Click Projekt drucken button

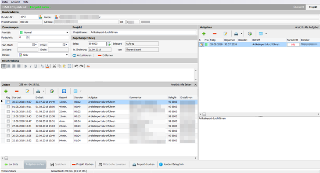[144, 164]
